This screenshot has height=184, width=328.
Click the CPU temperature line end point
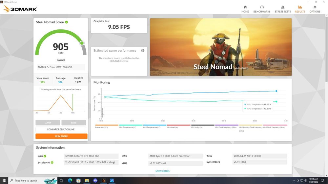click(276, 102)
